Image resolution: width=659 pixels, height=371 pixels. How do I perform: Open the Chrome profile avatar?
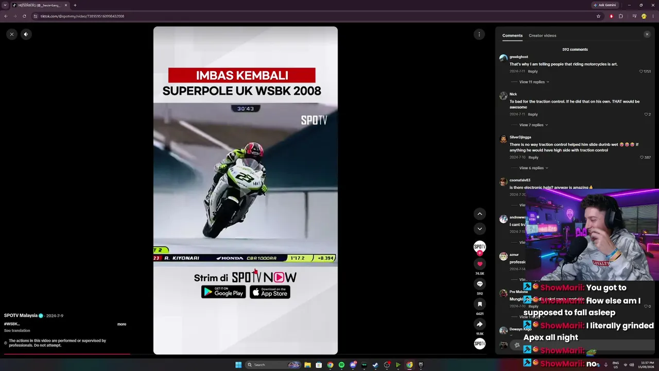[644, 16]
